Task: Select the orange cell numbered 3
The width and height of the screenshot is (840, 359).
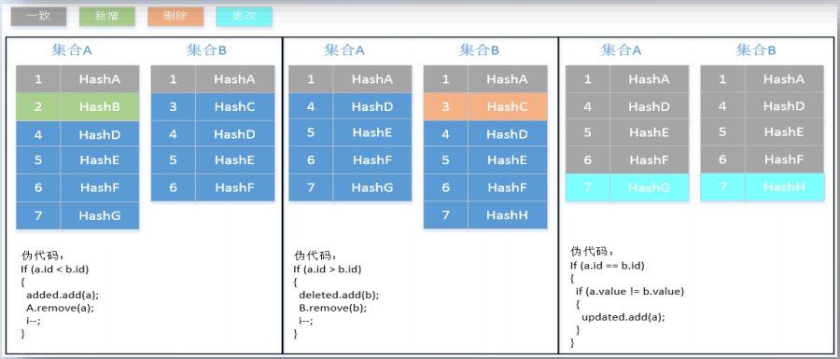Action: pyautogui.click(x=445, y=106)
